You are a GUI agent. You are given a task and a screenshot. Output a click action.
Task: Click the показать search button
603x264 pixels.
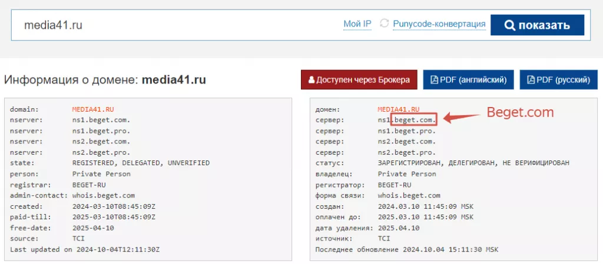point(537,25)
